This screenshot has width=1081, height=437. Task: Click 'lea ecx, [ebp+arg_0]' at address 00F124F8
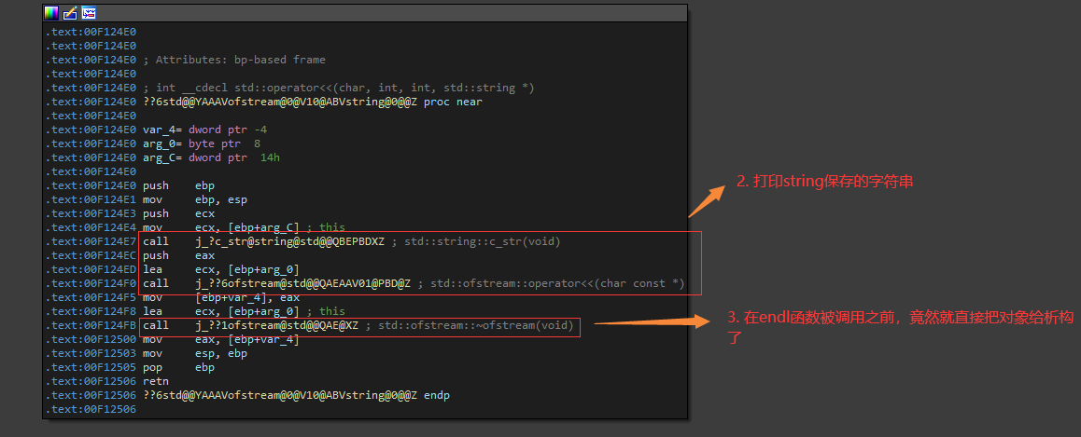(220, 311)
